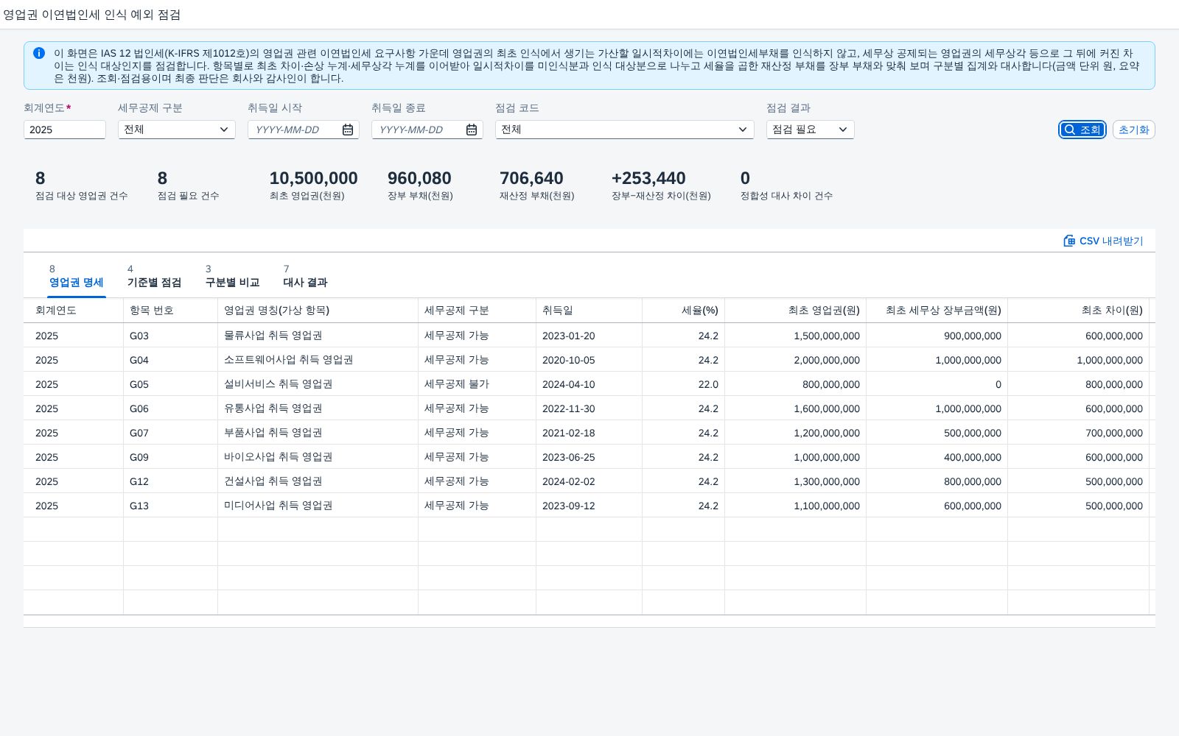Image resolution: width=1179 pixels, height=736 pixels.
Task: Click the 960,080 장부 부채 summary value
Action: pyautogui.click(x=419, y=178)
